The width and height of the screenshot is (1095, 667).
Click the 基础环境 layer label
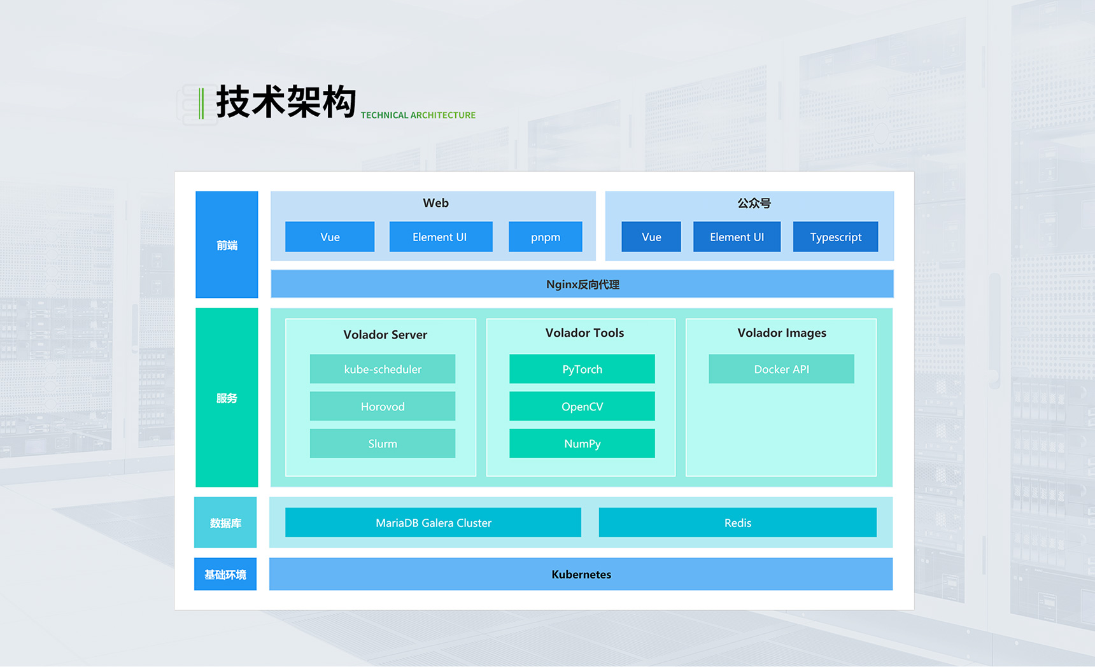(225, 574)
